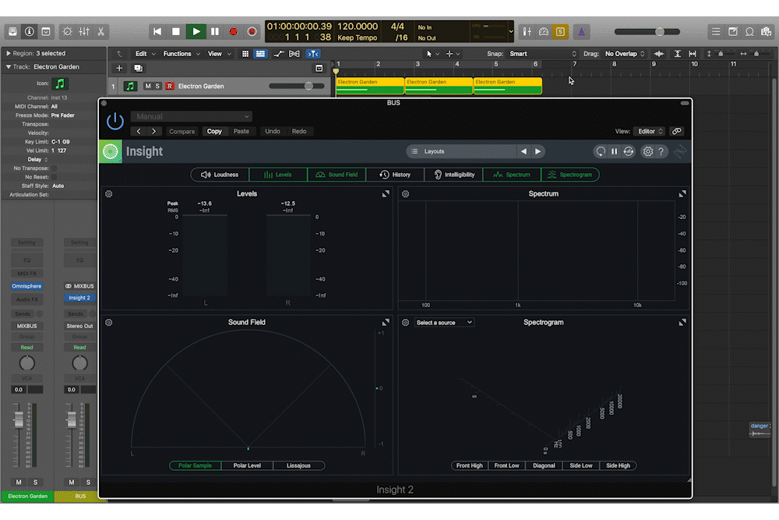Open Insight help question mark
Image resolution: width=779 pixels, height=520 pixels.
(x=661, y=151)
